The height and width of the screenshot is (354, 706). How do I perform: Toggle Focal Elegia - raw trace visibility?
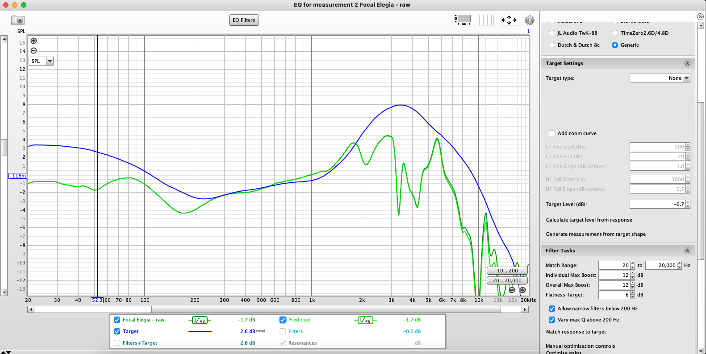tap(117, 320)
